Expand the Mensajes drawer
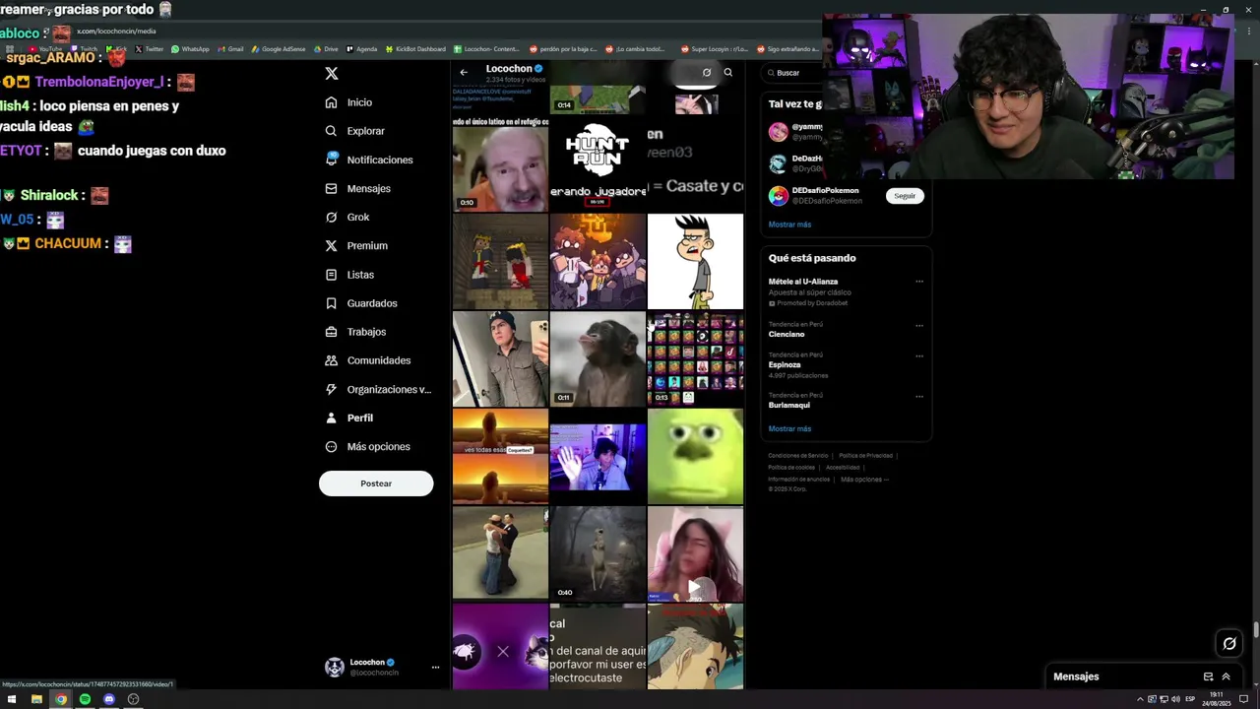Screen dimensions: 1260x709 point(1226,677)
